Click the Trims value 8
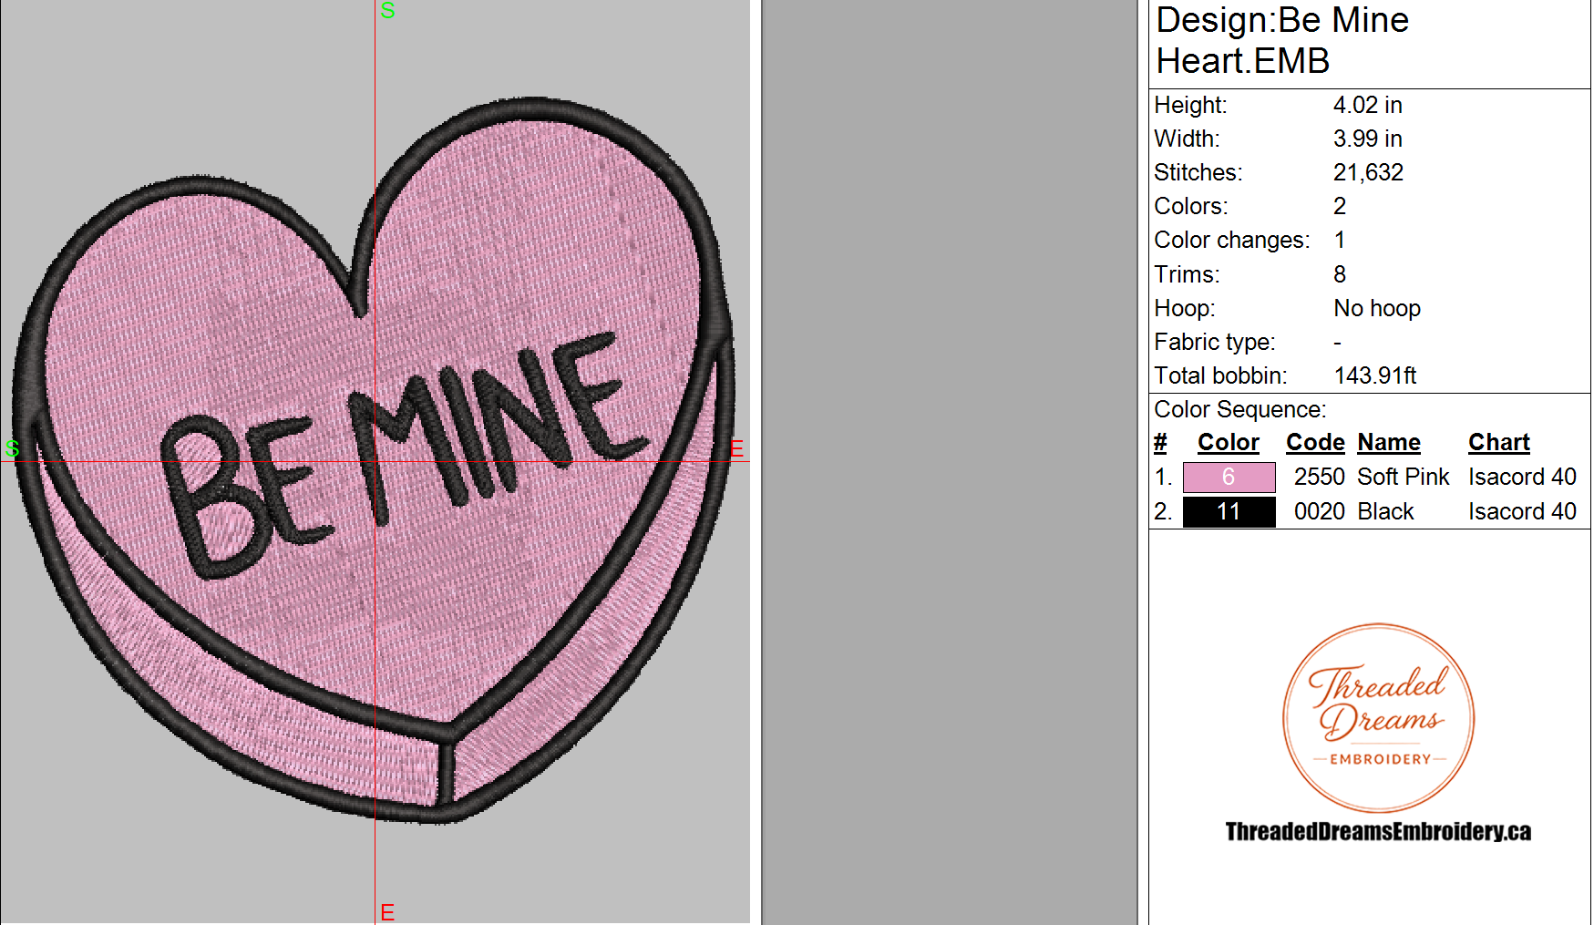The width and height of the screenshot is (1594, 925). click(x=1340, y=274)
